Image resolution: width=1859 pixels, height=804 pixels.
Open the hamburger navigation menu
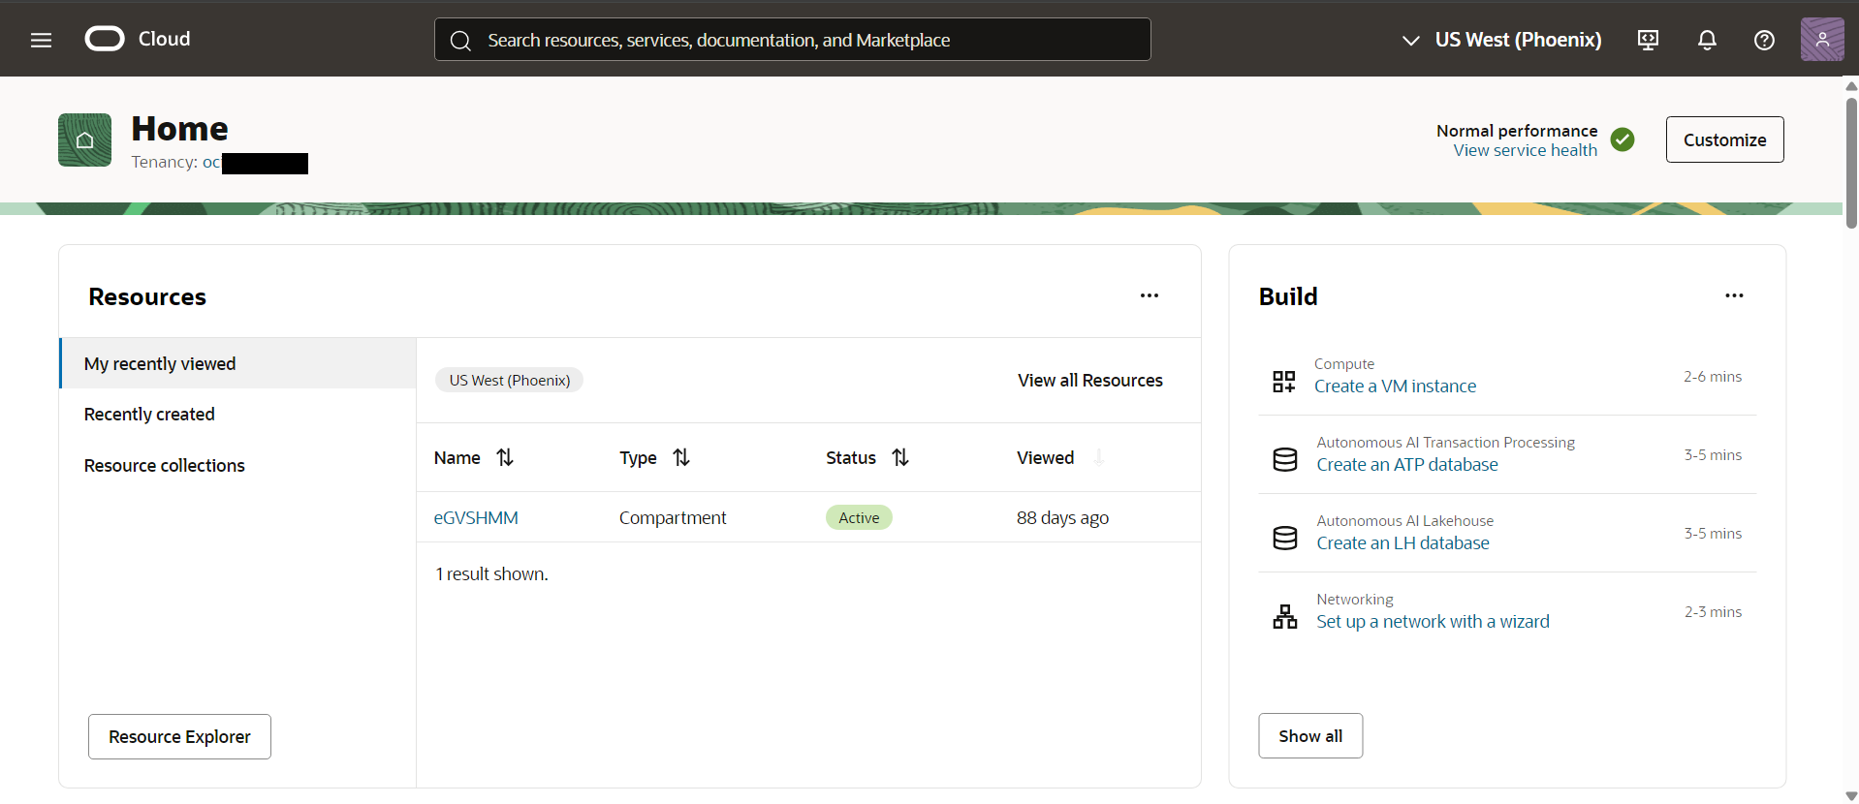(41, 40)
